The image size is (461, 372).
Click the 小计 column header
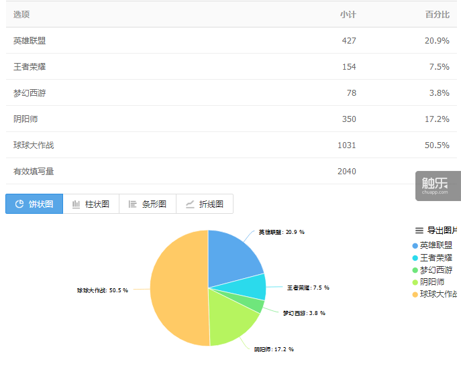click(348, 14)
